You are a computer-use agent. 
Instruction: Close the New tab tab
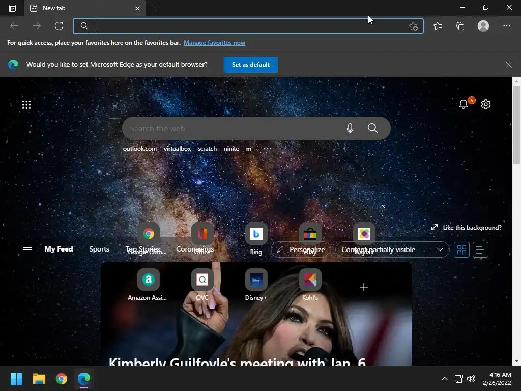coord(137,8)
